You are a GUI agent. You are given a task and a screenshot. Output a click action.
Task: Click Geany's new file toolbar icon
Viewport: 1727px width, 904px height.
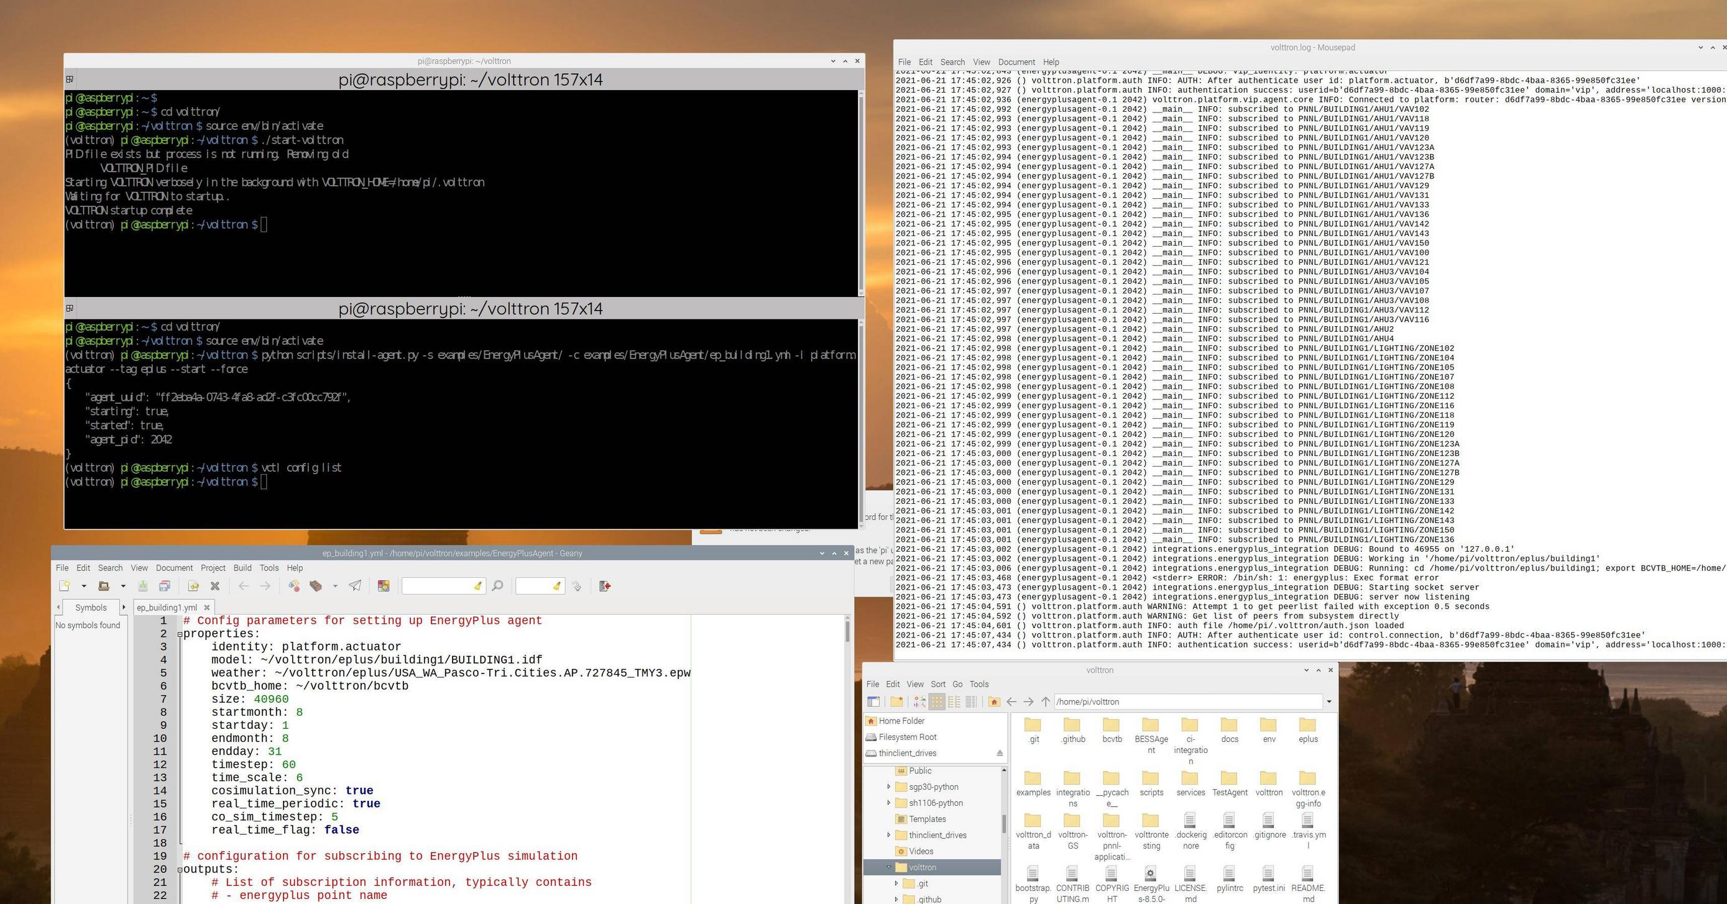pos(65,587)
